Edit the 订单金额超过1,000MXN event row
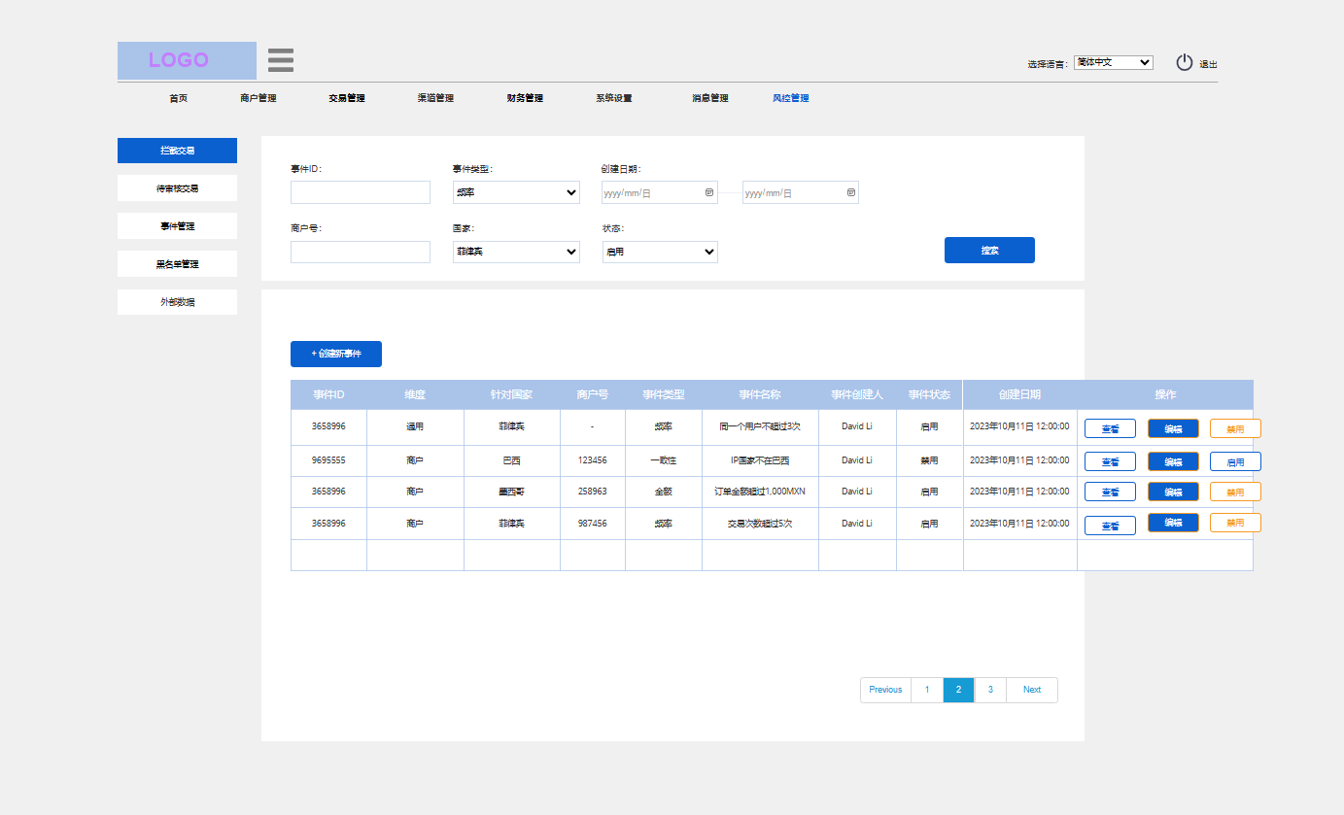 [x=1173, y=492]
